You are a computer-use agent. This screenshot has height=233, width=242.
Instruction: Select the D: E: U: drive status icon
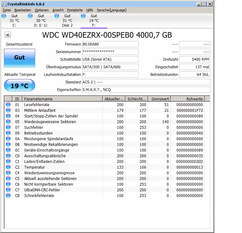(30, 16)
